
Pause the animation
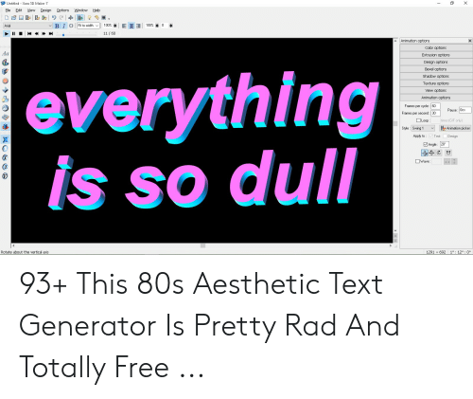coord(13,33)
